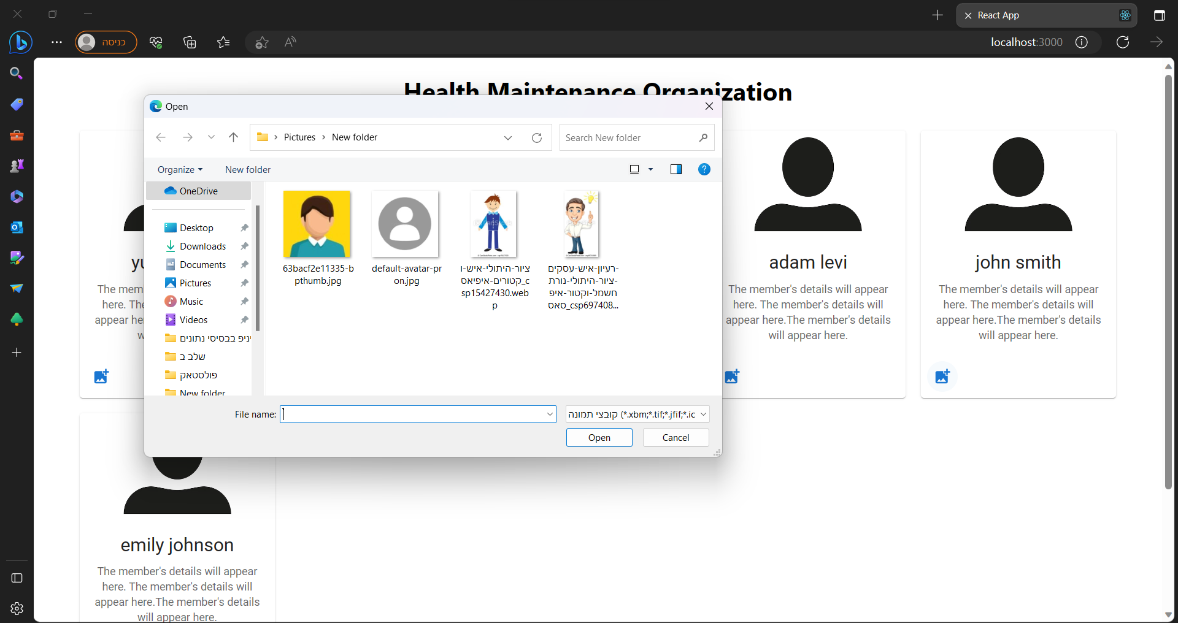Open the file type filter dropdown

coord(637,415)
